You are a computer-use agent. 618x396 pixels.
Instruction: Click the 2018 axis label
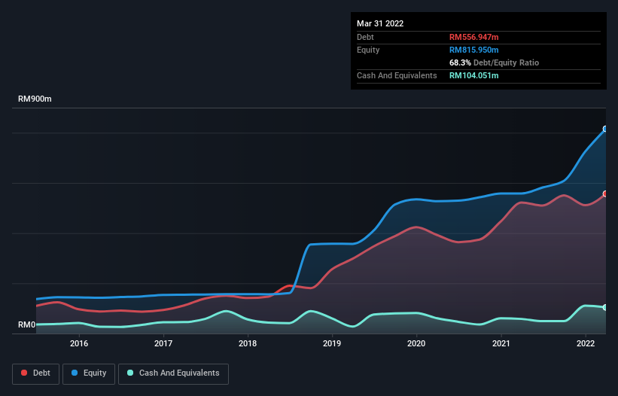[248, 343]
